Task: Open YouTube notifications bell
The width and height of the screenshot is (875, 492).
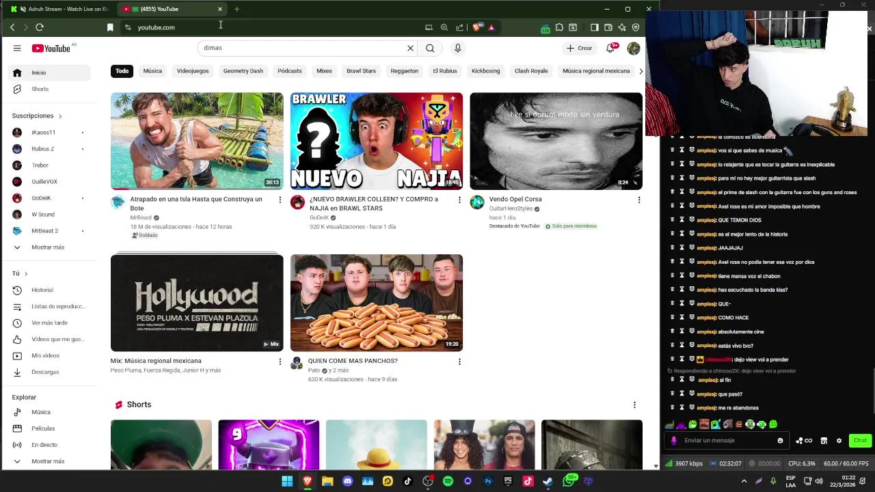Action: pyautogui.click(x=610, y=48)
